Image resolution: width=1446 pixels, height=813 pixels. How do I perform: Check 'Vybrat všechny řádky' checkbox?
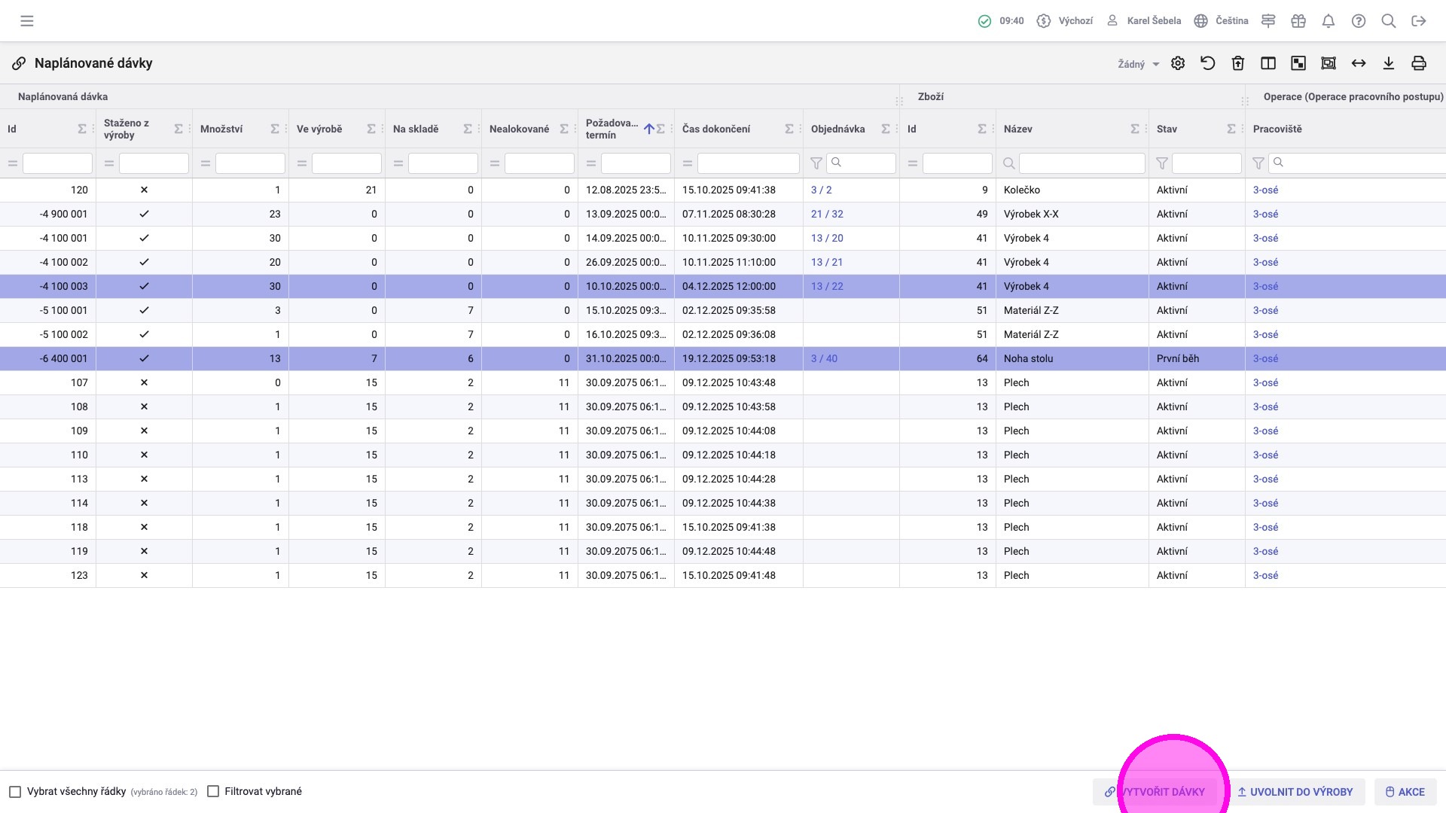point(15,792)
